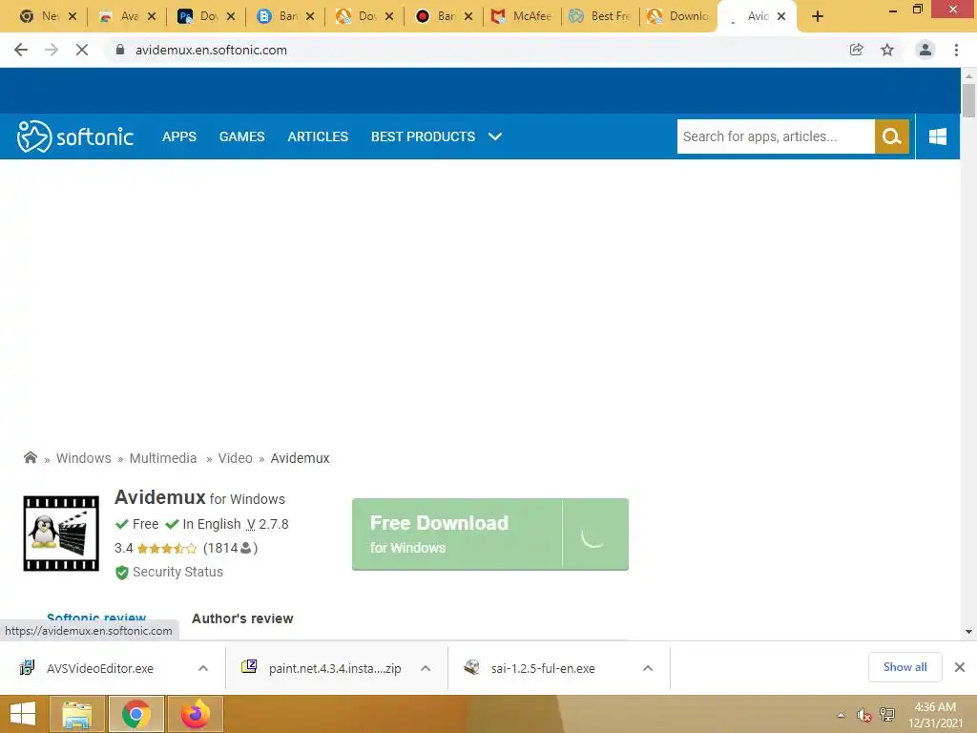Viewport: 977px width, 733px height.
Task: Click the Softonic logo
Action: (x=75, y=136)
